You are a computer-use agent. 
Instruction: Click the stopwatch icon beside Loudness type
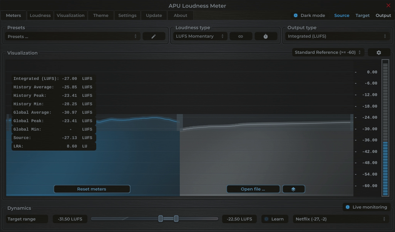click(265, 36)
